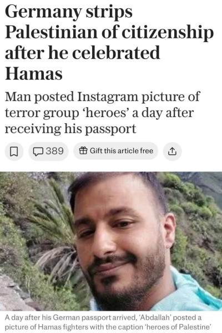The image size is (222, 333).
Task: Click the name 'Abdallah' in the caption
Action: point(155,317)
